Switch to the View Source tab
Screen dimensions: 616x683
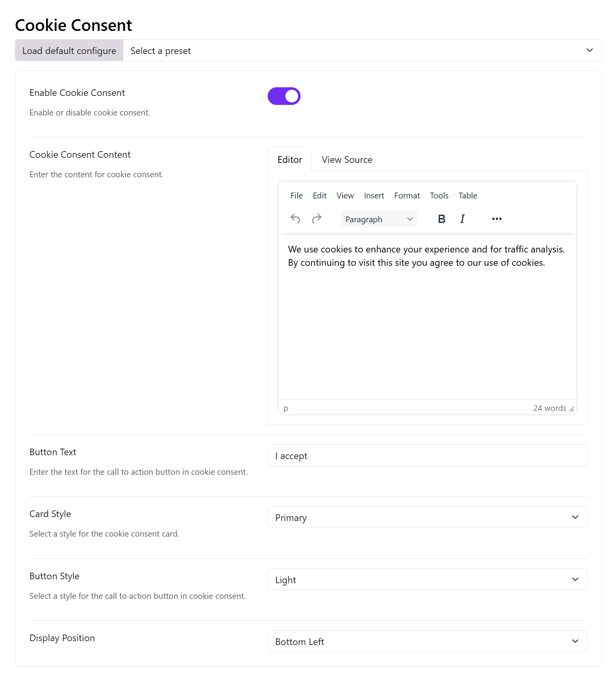click(x=347, y=160)
